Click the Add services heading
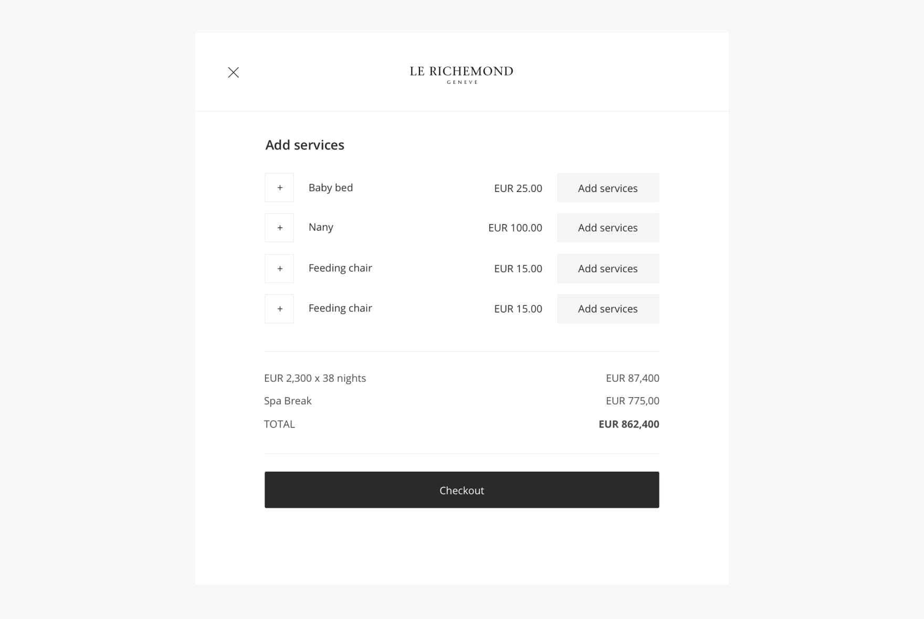 (304, 145)
